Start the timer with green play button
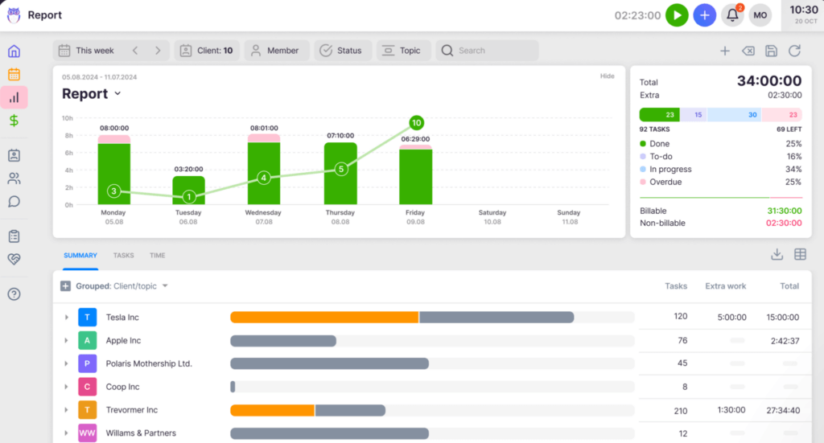Image resolution: width=824 pixels, height=443 pixels. tap(677, 15)
